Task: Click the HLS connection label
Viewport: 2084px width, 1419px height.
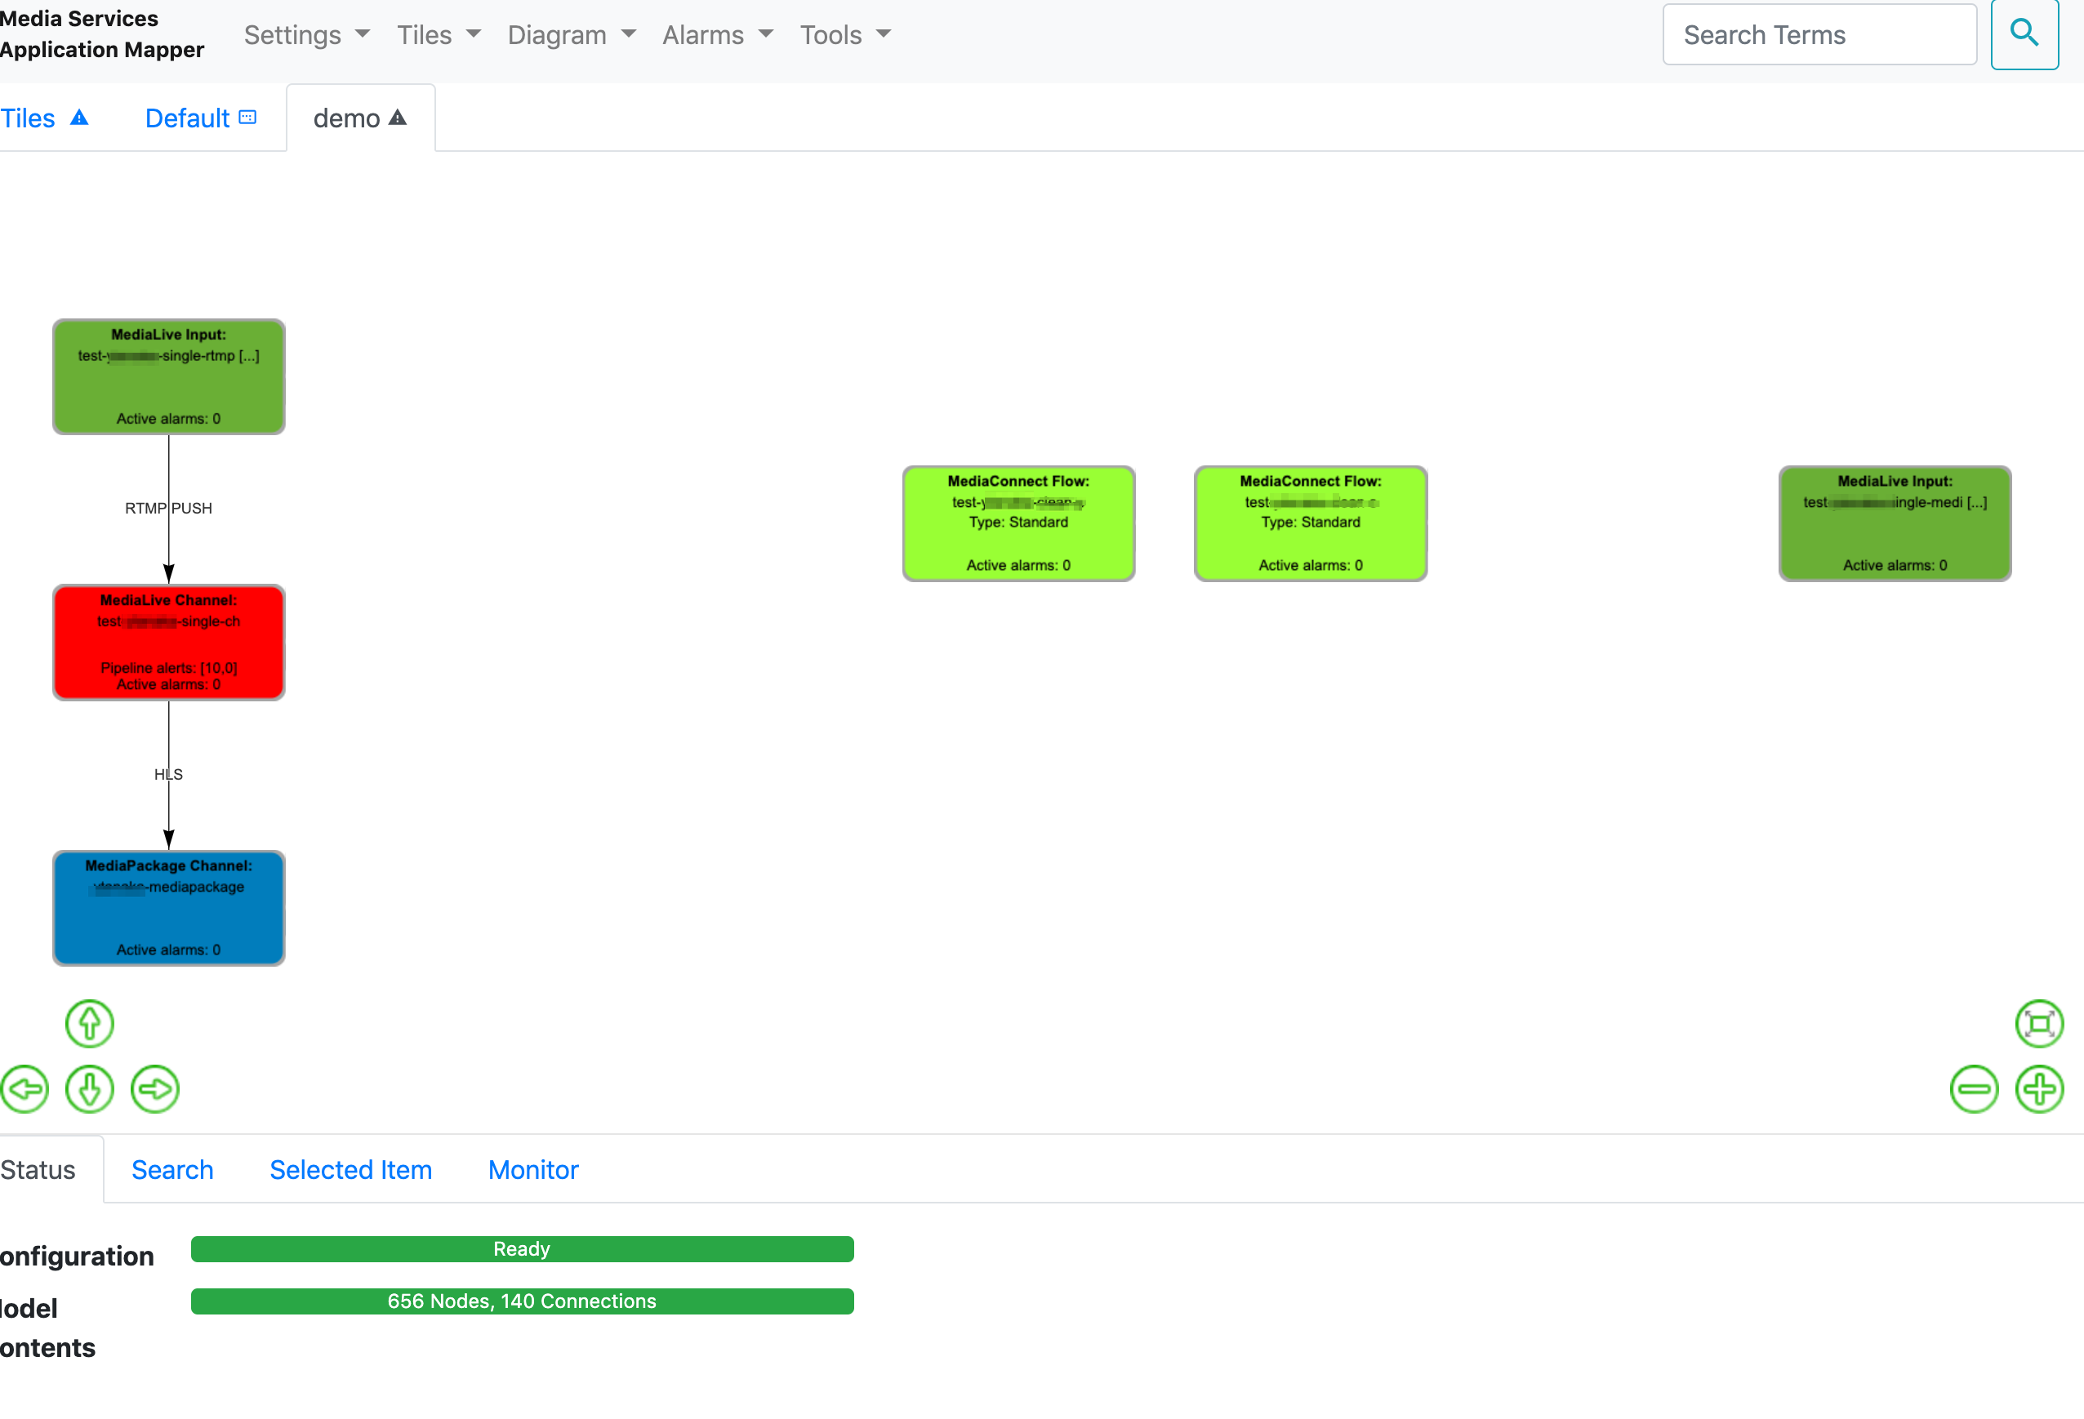Action: point(168,774)
